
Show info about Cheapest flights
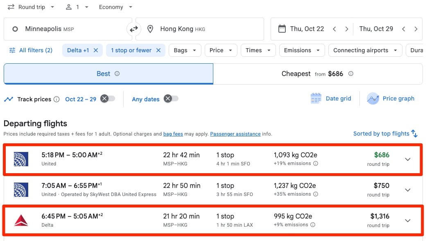click(x=351, y=74)
